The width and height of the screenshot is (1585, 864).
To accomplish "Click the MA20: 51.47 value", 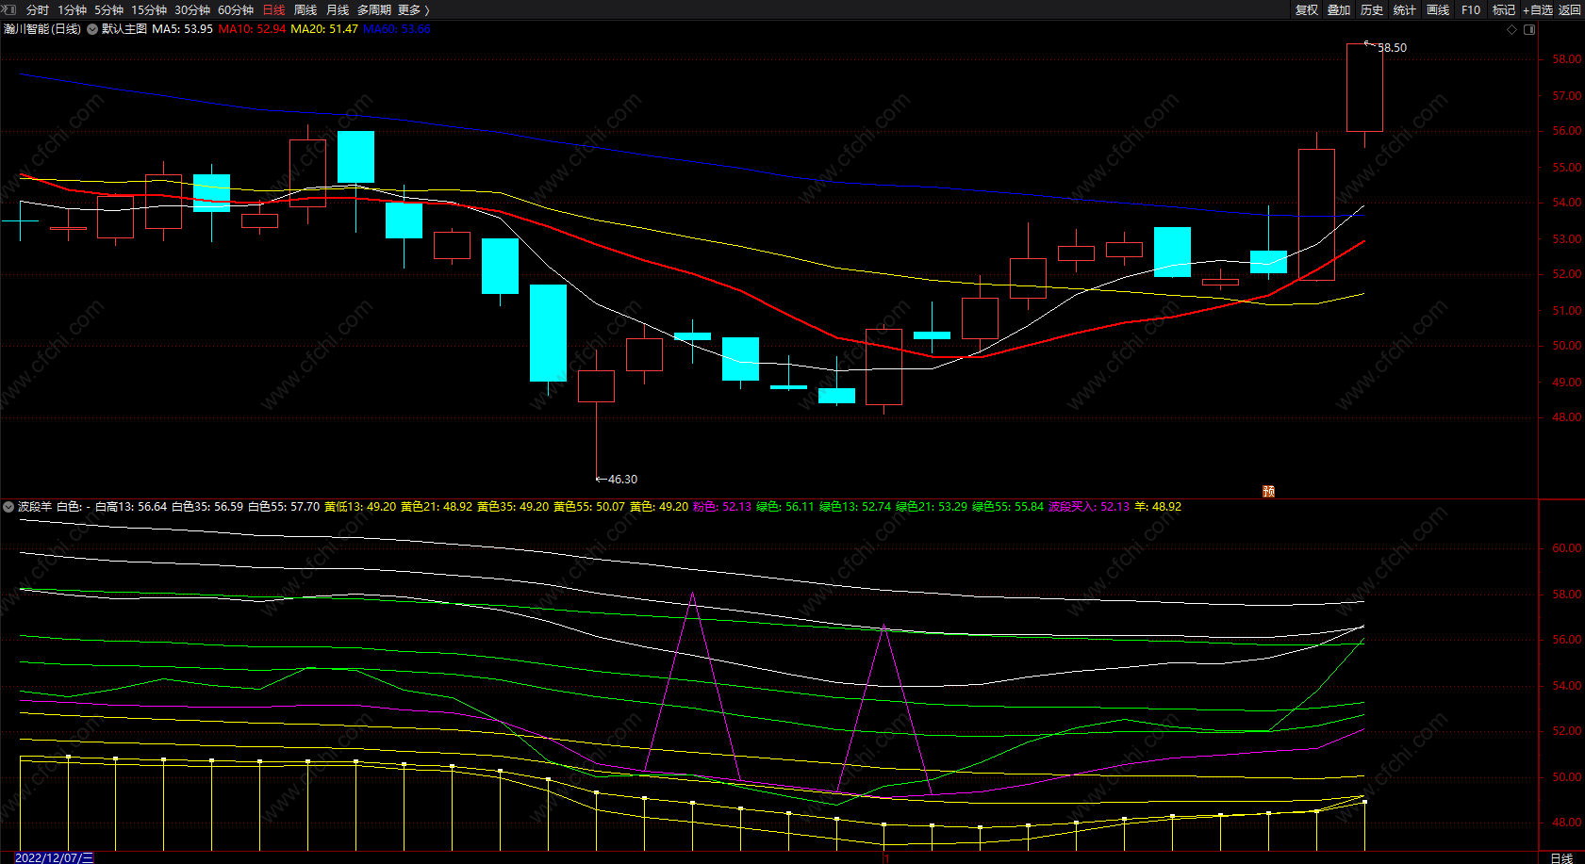I will (x=324, y=29).
